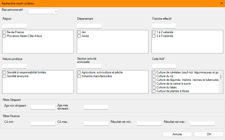Tick the Ain department checkbox
Screen dimensions: 225x140
point(79,32)
